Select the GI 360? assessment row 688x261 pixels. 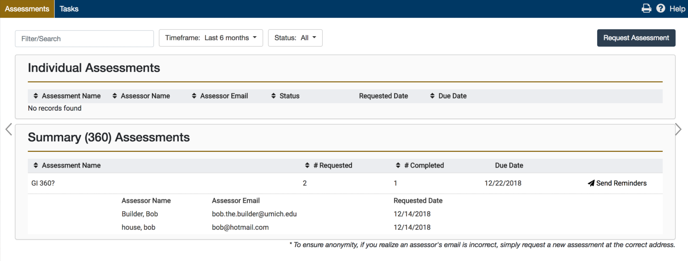[345, 183]
